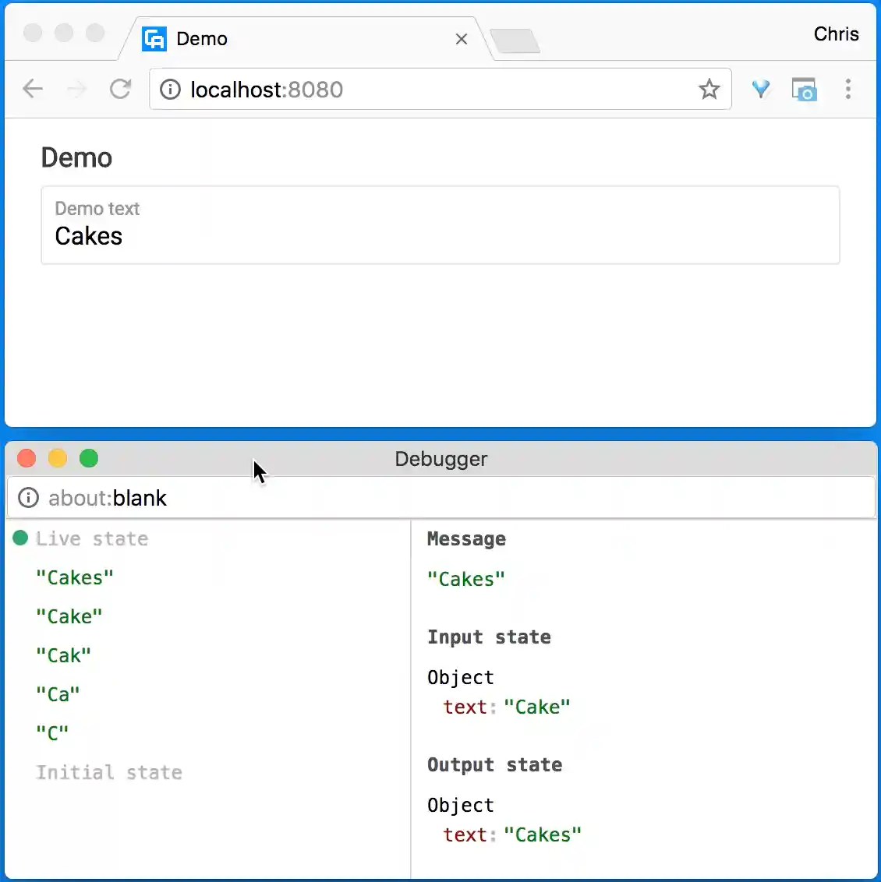The image size is (881, 882).
Task: Click the reload icon in the browser toolbar
Action: click(x=121, y=89)
